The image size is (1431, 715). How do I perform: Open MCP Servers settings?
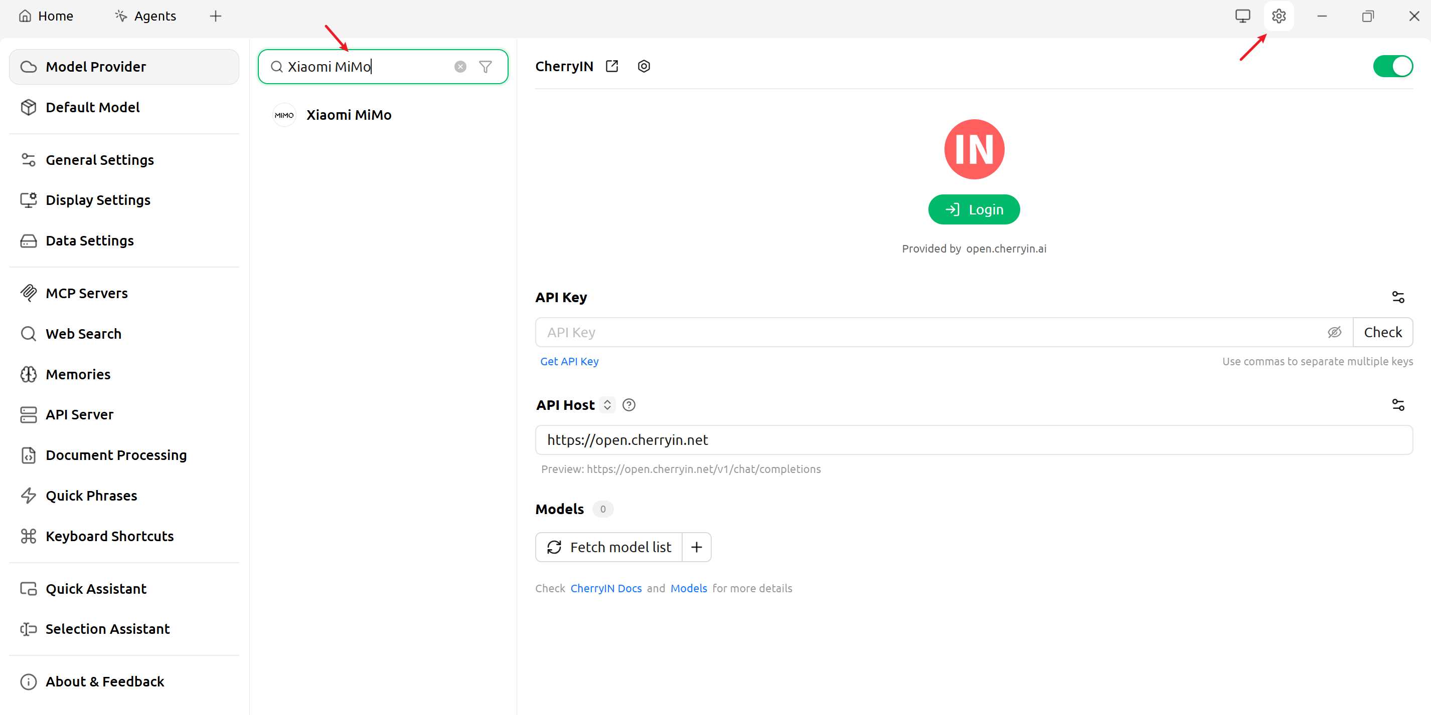124,293
